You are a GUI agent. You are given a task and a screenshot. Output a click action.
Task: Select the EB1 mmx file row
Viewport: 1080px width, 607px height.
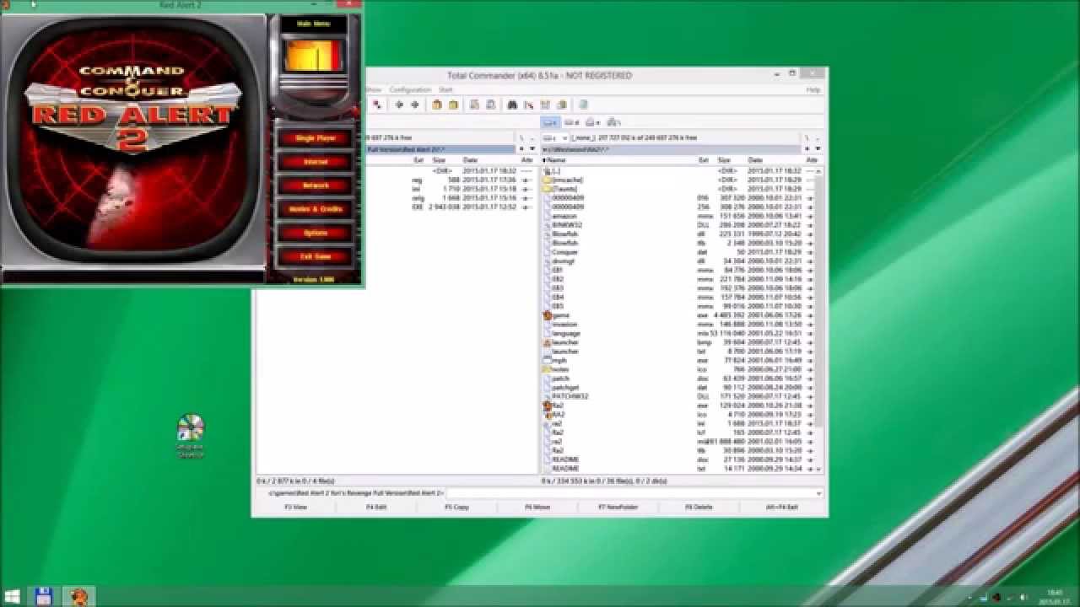point(680,270)
